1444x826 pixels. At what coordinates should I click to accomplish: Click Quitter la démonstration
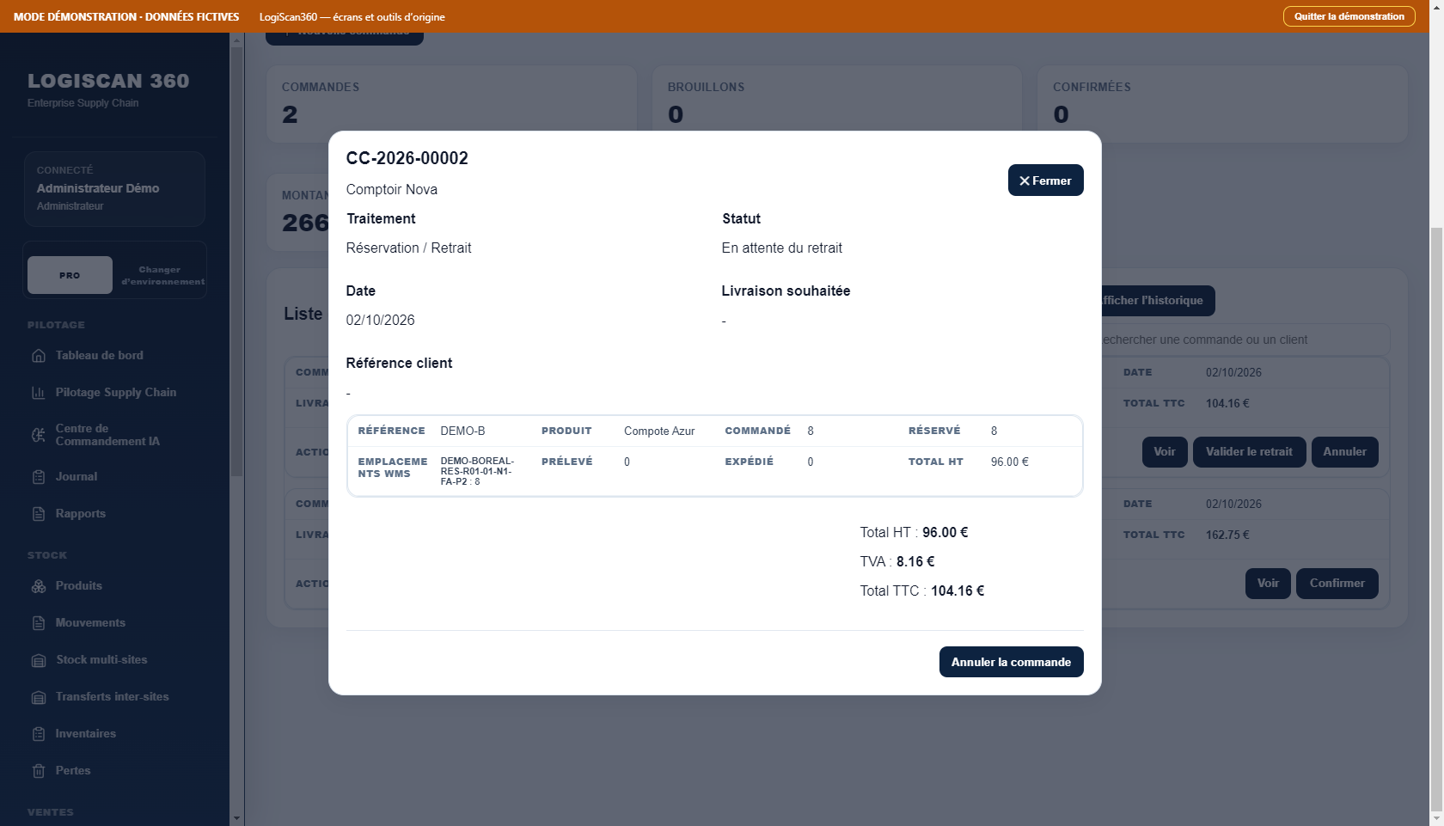tap(1349, 16)
